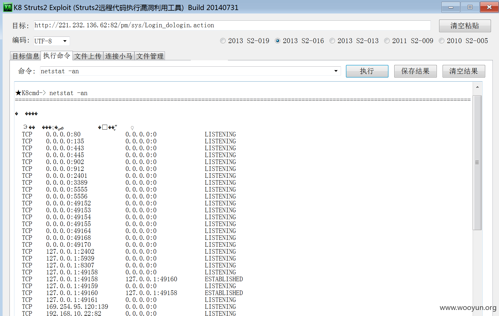
Task: Click the 0.0.0.0:49170 local address entry
Action: 68,245
